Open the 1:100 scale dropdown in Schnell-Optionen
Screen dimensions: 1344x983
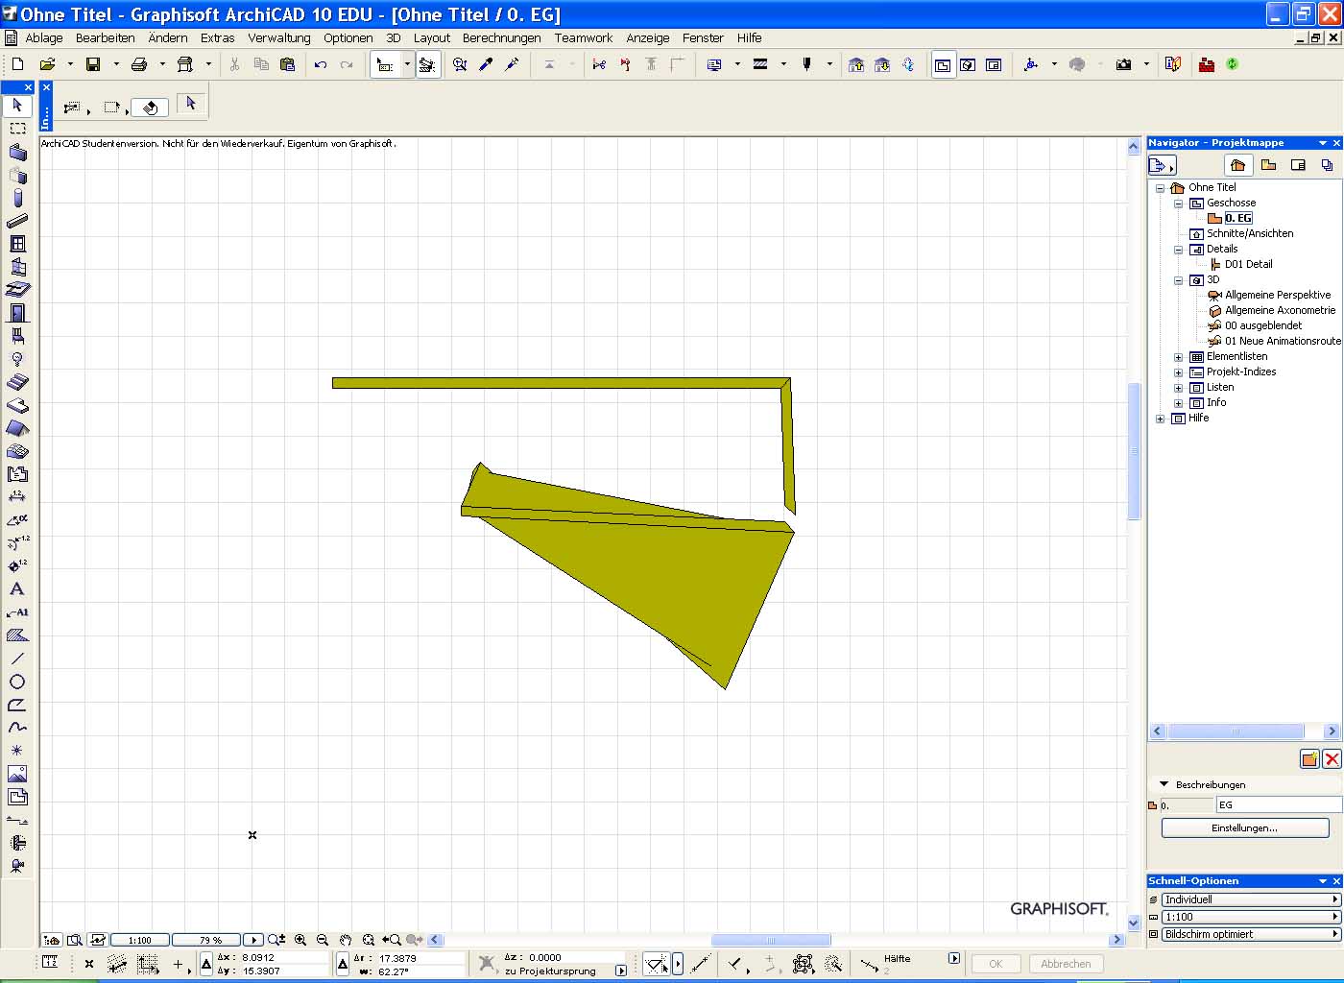click(x=1251, y=917)
